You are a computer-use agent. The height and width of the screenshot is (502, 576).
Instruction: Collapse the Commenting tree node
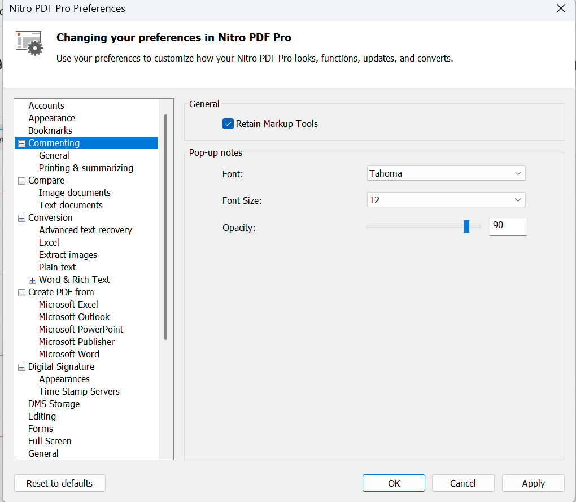point(21,143)
